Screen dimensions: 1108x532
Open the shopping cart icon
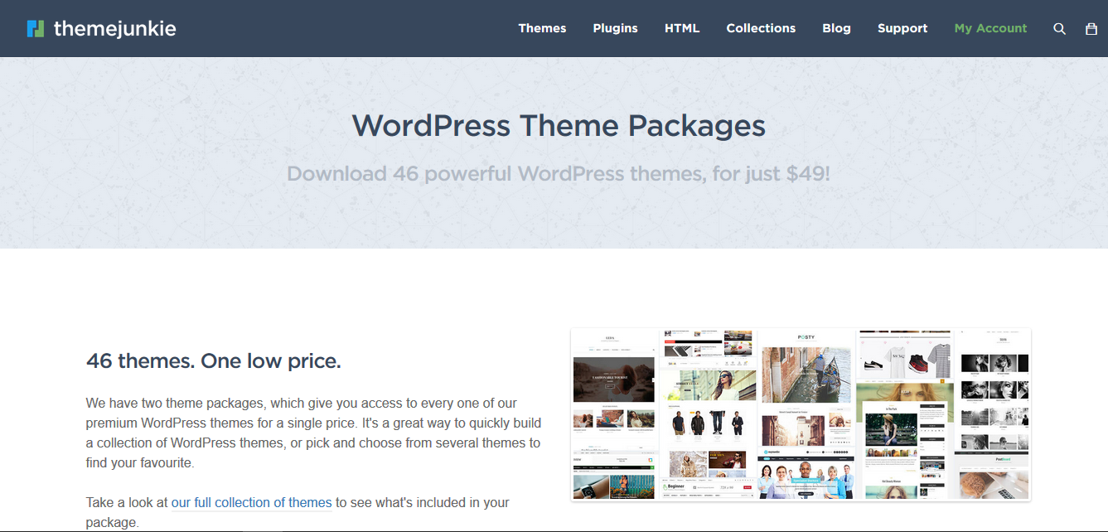coord(1091,28)
